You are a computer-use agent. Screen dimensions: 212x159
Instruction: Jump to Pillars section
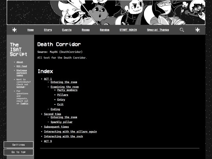62,95
